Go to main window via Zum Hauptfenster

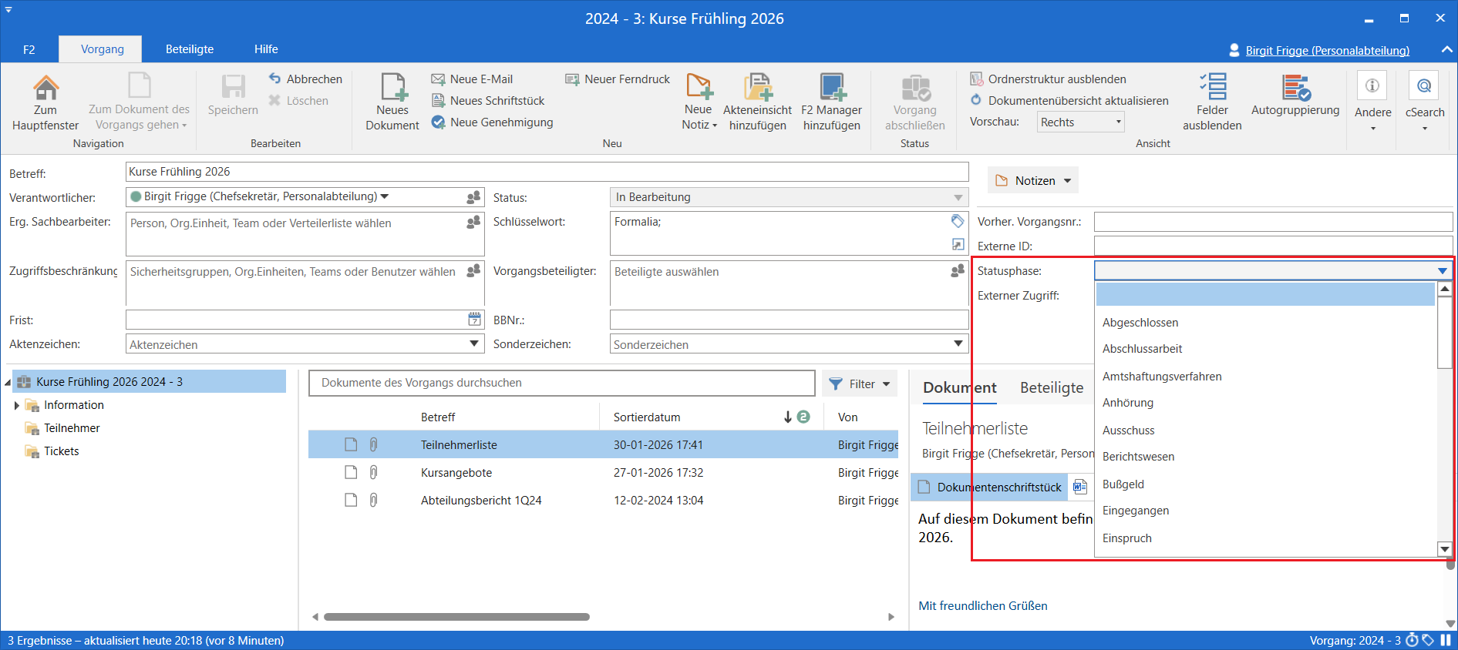pos(45,102)
